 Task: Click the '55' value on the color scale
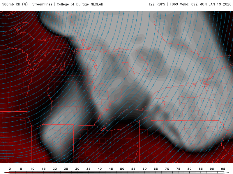(x=133, y=169)
